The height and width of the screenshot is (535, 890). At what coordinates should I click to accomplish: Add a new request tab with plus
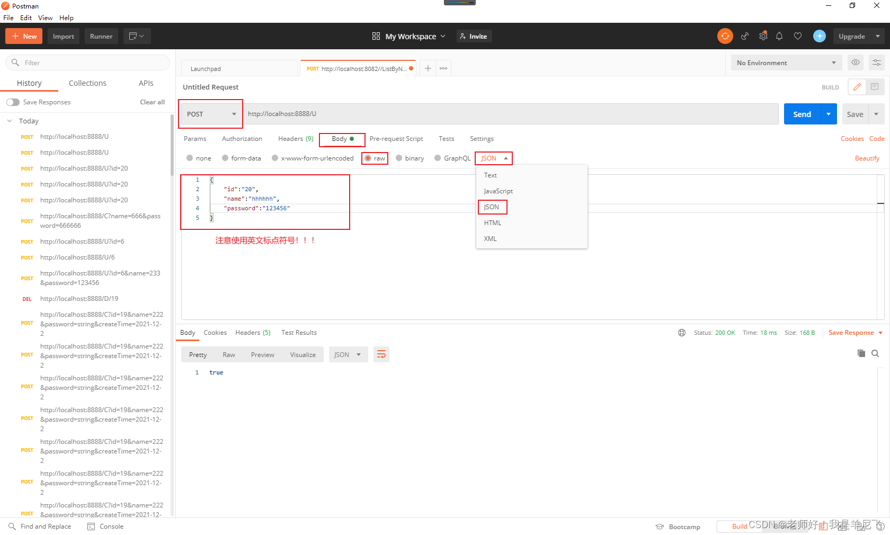tap(428, 68)
